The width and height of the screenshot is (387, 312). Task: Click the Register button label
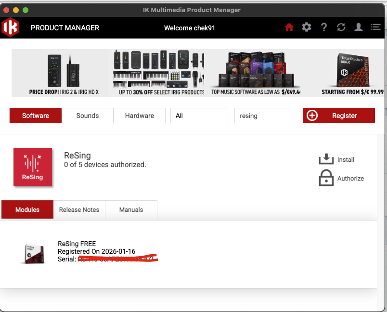click(x=344, y=116)
